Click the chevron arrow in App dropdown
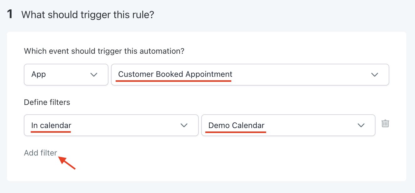415x193 pixels. [x=94, y=75]
